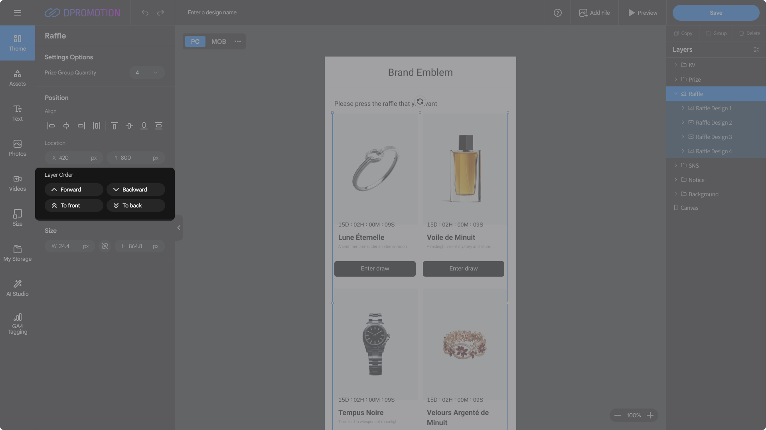Click the align left edge icon
Screen dimensions: 766x430
pos(51,126)
